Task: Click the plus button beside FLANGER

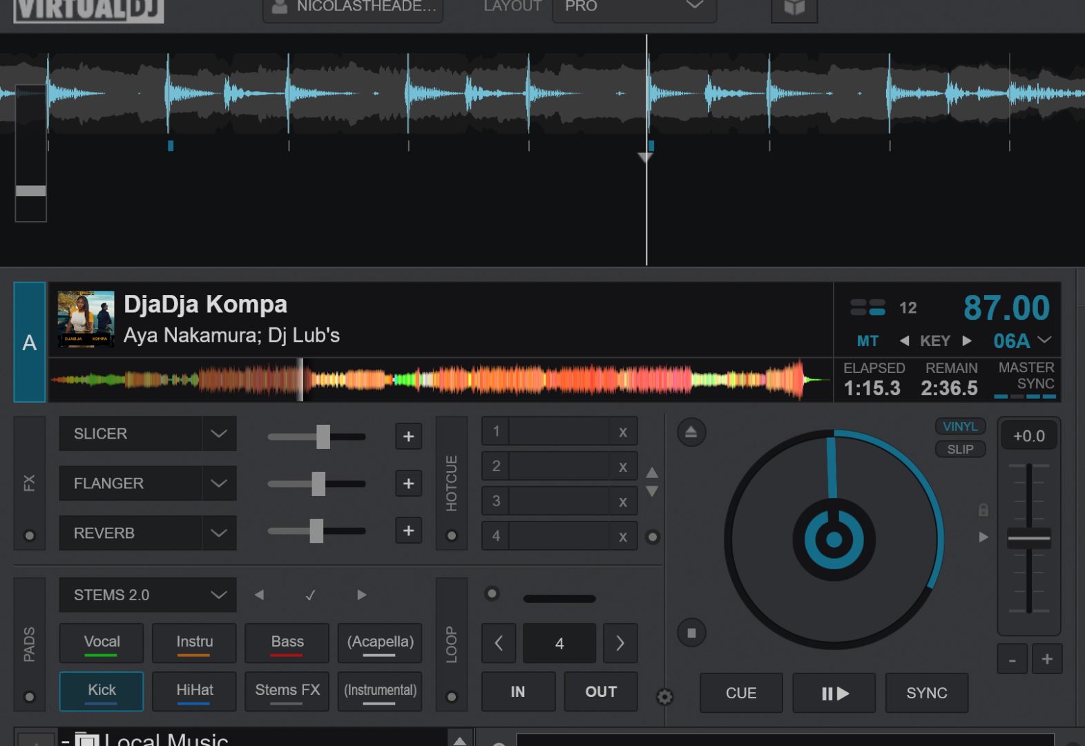Action: click(409, 484)
